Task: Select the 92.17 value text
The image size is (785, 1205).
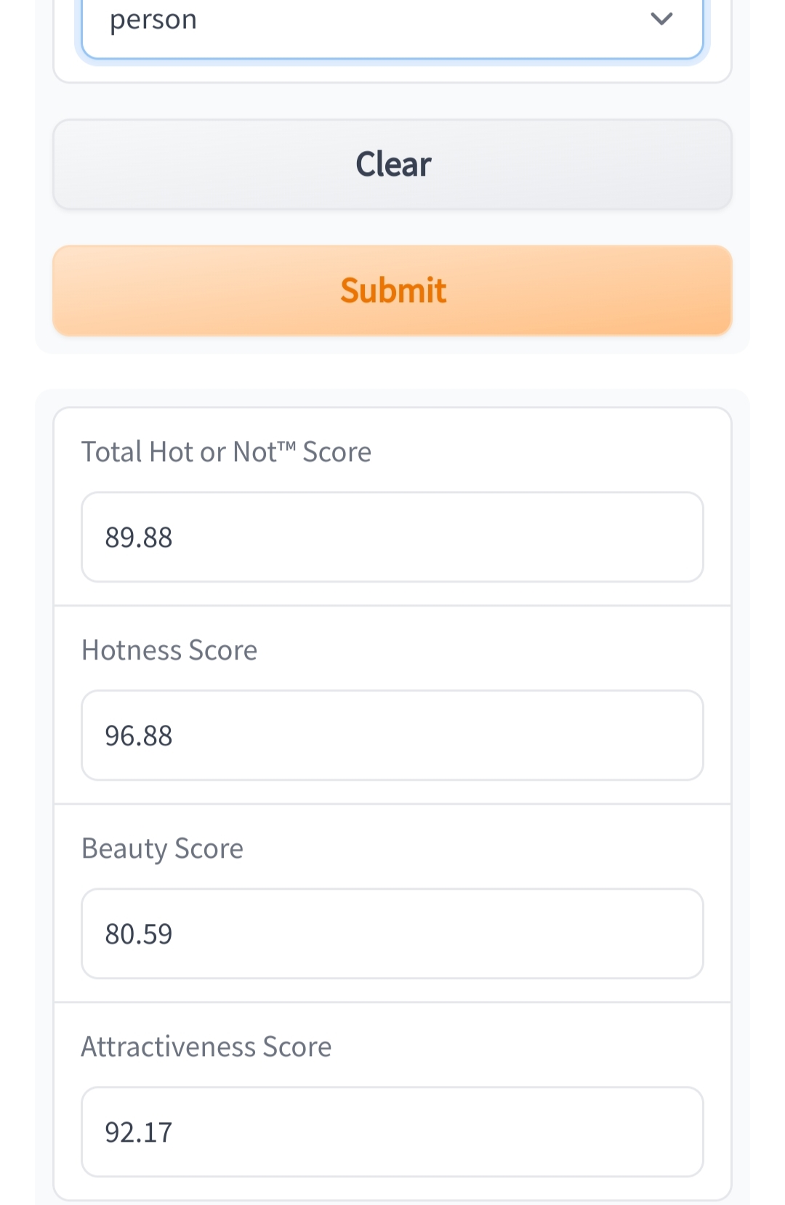Action: point(139,1132)
